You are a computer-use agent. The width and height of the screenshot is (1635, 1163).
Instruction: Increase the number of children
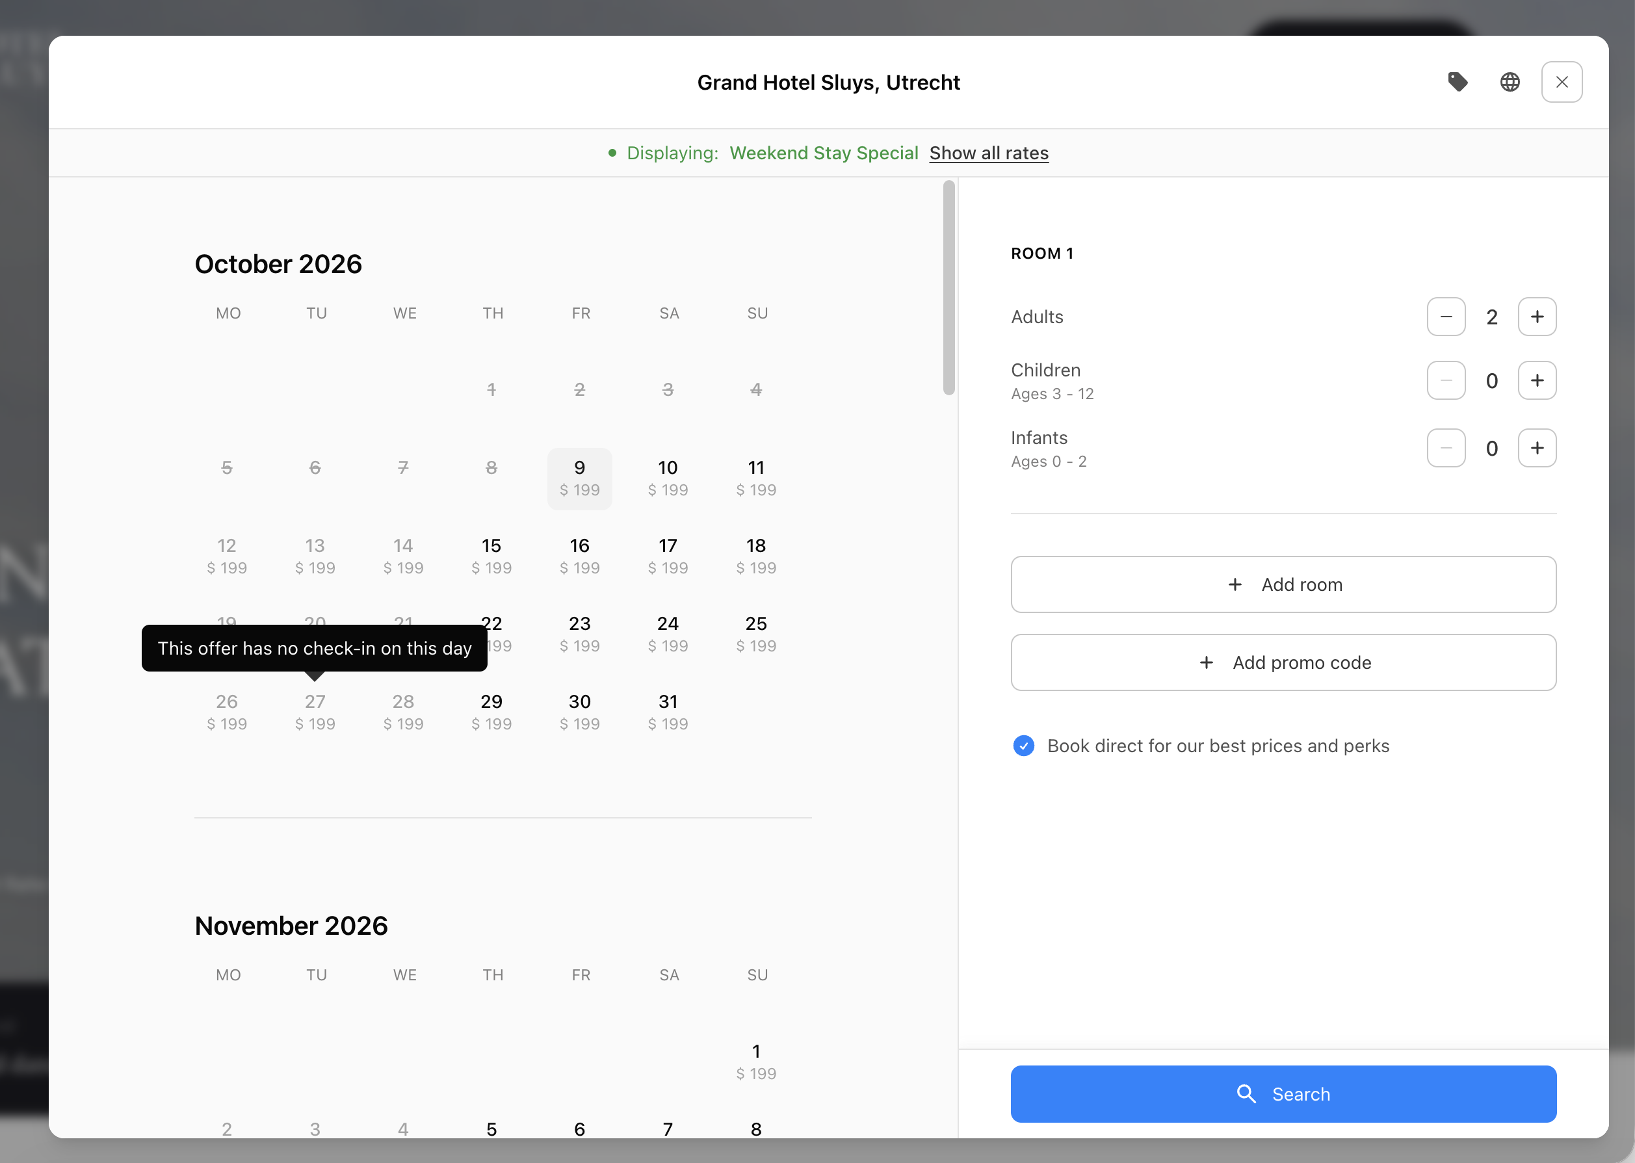point(1537,380)
